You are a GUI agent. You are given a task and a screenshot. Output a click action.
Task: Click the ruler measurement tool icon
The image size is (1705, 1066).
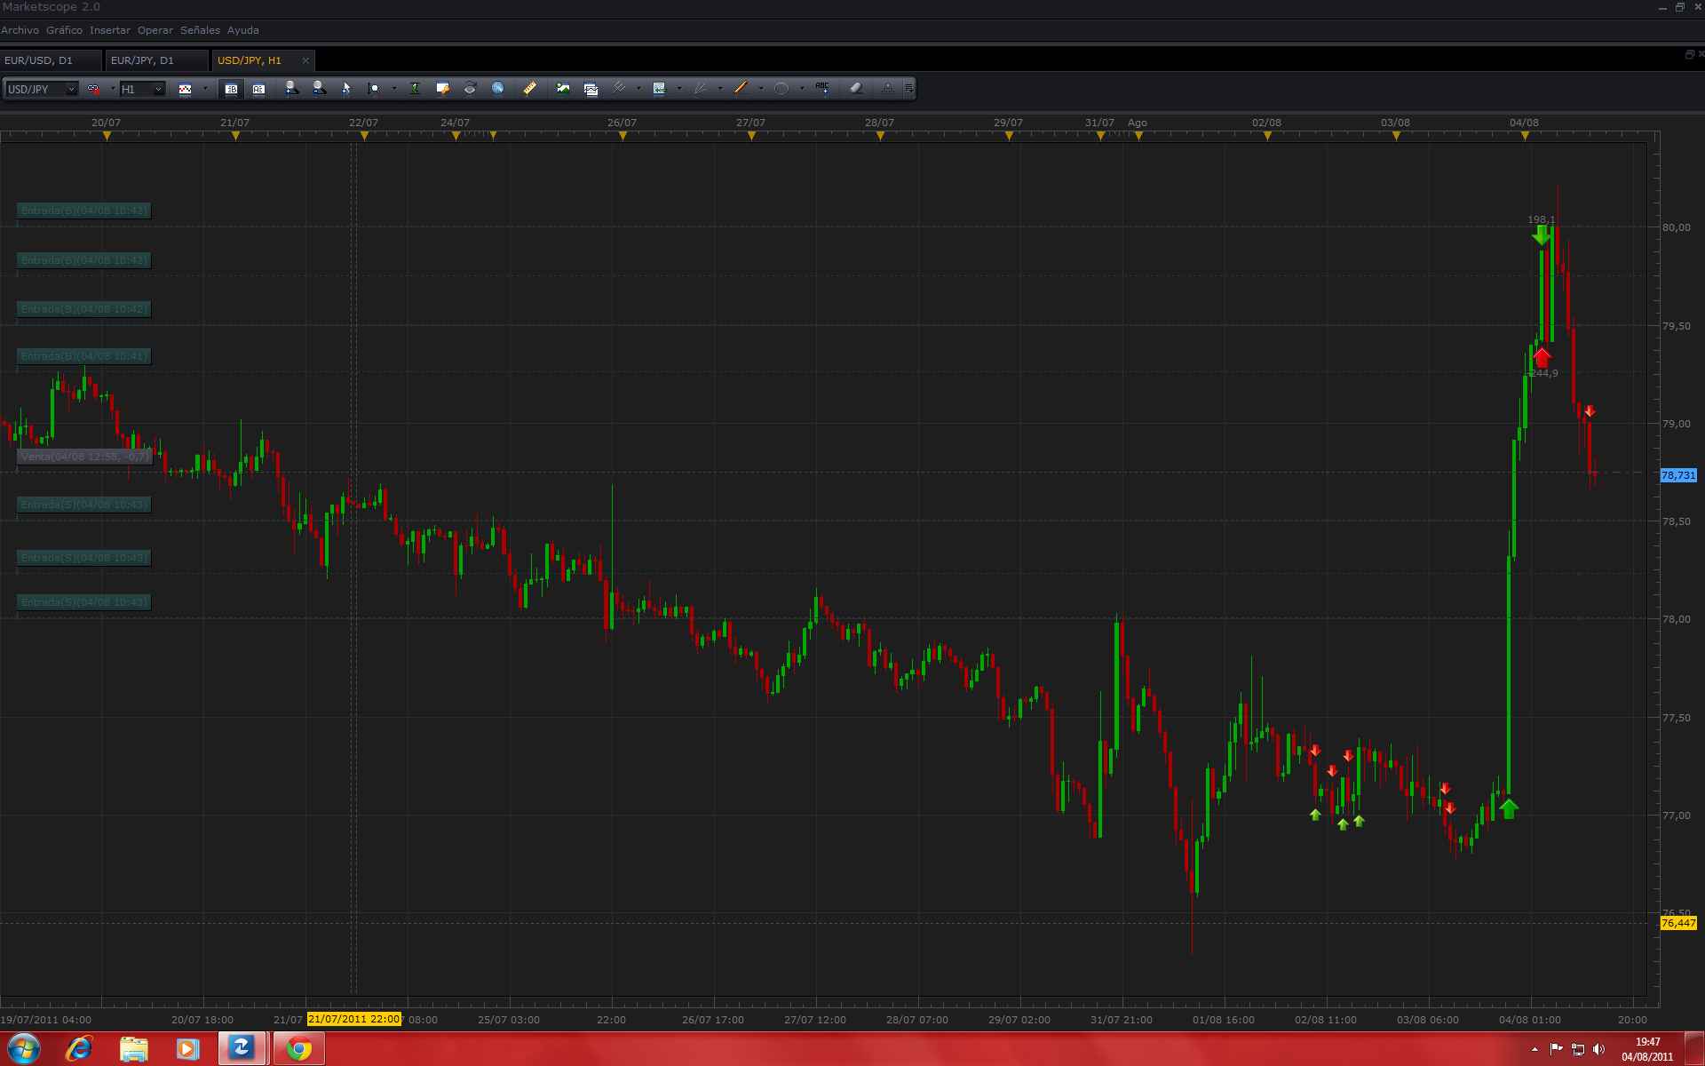(529, 88)
